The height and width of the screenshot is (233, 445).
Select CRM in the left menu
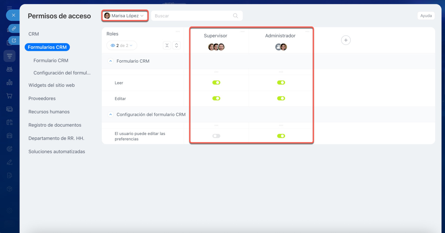click(x=34, y=34)
